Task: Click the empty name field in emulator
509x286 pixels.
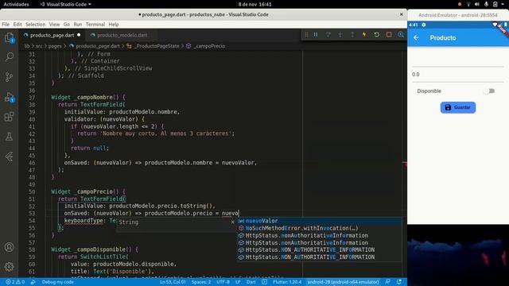Action: tap(458, 59)
